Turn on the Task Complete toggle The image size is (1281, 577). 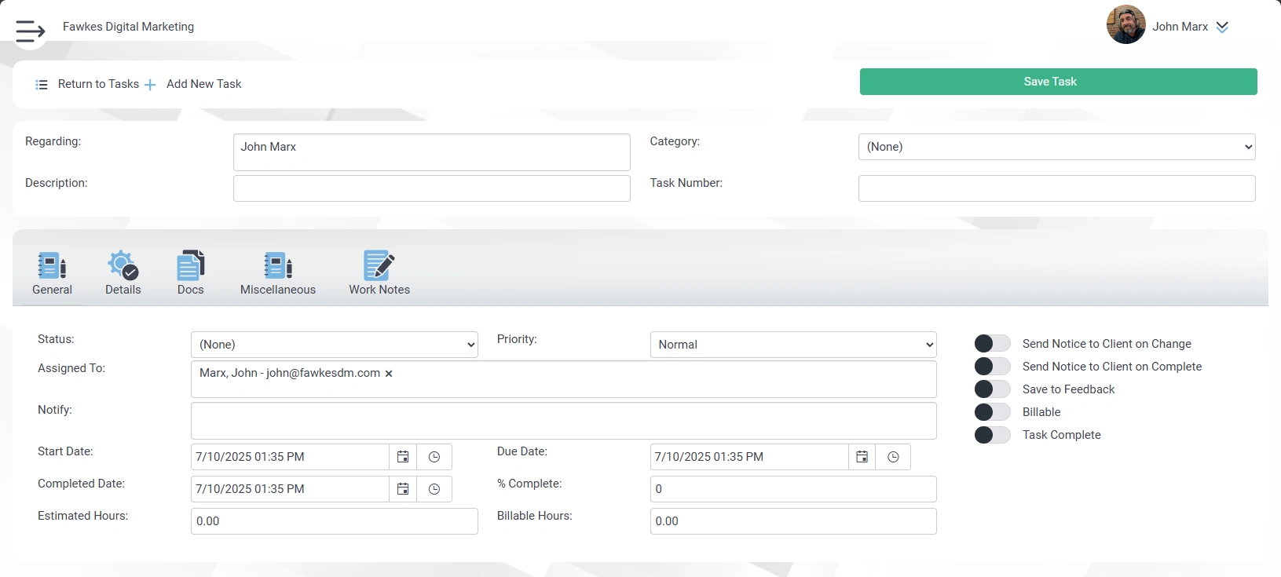992,435
